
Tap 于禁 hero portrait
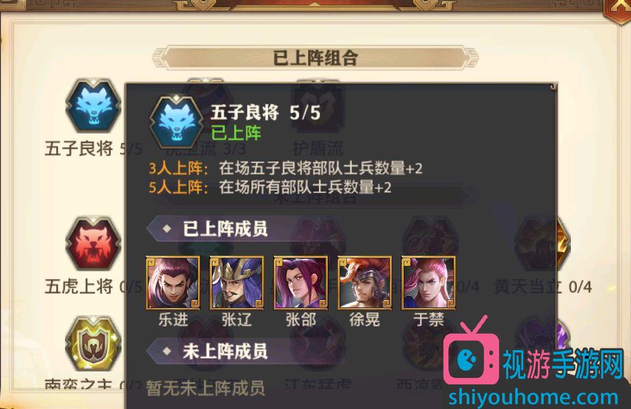coord(429,283)
